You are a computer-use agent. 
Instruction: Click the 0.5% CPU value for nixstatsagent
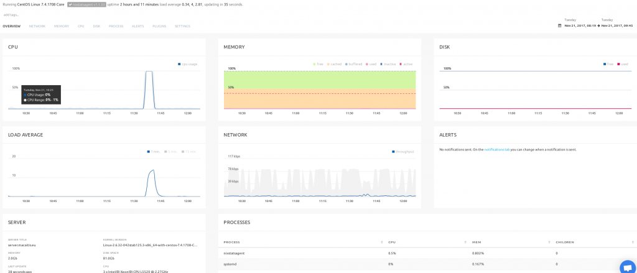click(x=391, y=253)
